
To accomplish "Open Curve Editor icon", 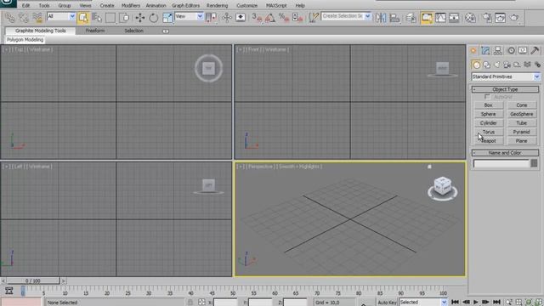I will (440, 18).
